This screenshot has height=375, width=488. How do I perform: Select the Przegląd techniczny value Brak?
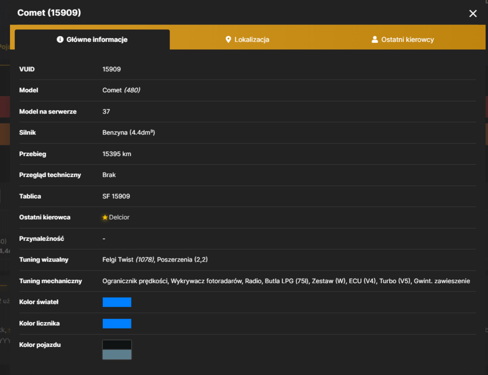(x=109, y=175)
